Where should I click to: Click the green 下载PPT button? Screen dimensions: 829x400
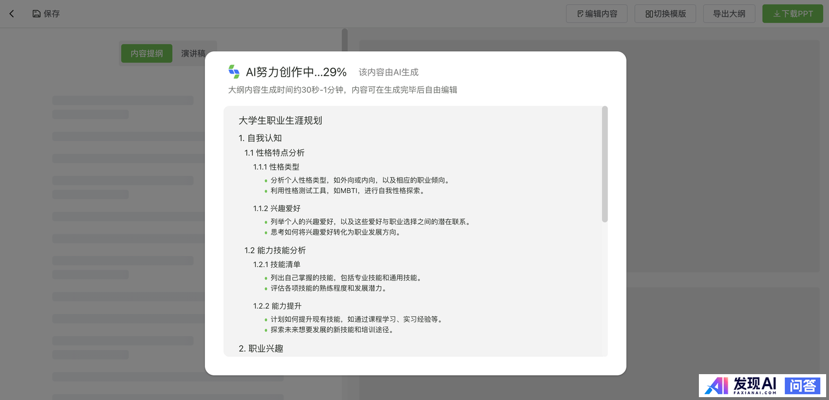793,13
